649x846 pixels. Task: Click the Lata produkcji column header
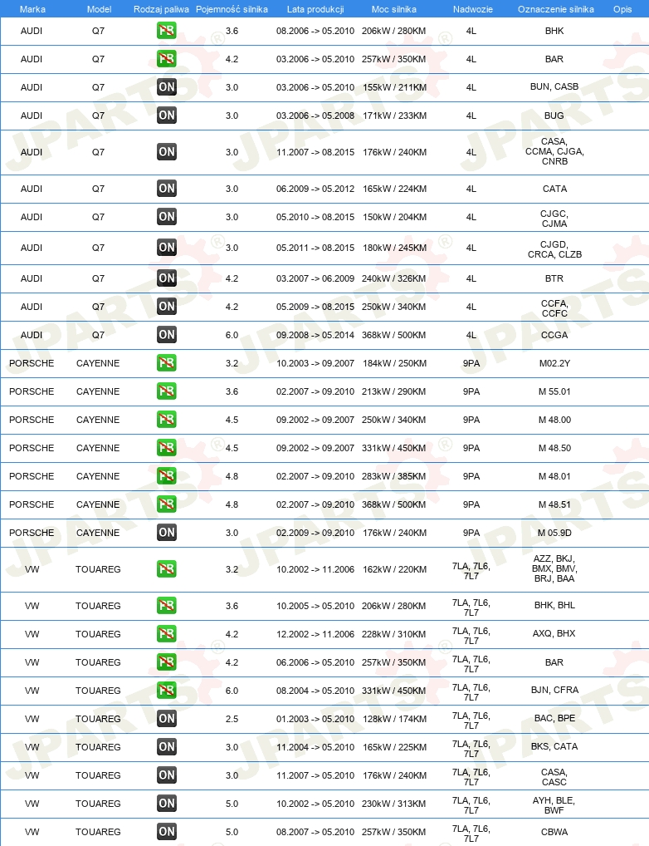(315, 9)
